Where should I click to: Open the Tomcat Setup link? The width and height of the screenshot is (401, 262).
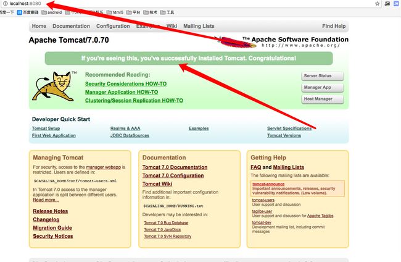[46, 129]
